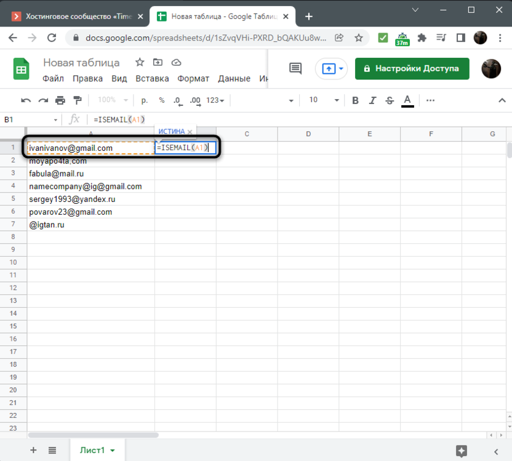Select cell containing sergey1993@yandex.ru
Screen dimensions: 512x461
point(90,199)
